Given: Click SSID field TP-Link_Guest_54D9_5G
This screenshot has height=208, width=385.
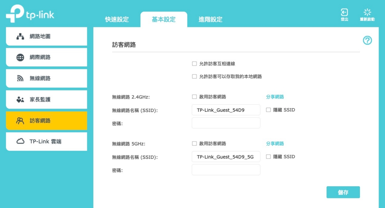Looking at the screenshot, I should click(x=226, y=157).
